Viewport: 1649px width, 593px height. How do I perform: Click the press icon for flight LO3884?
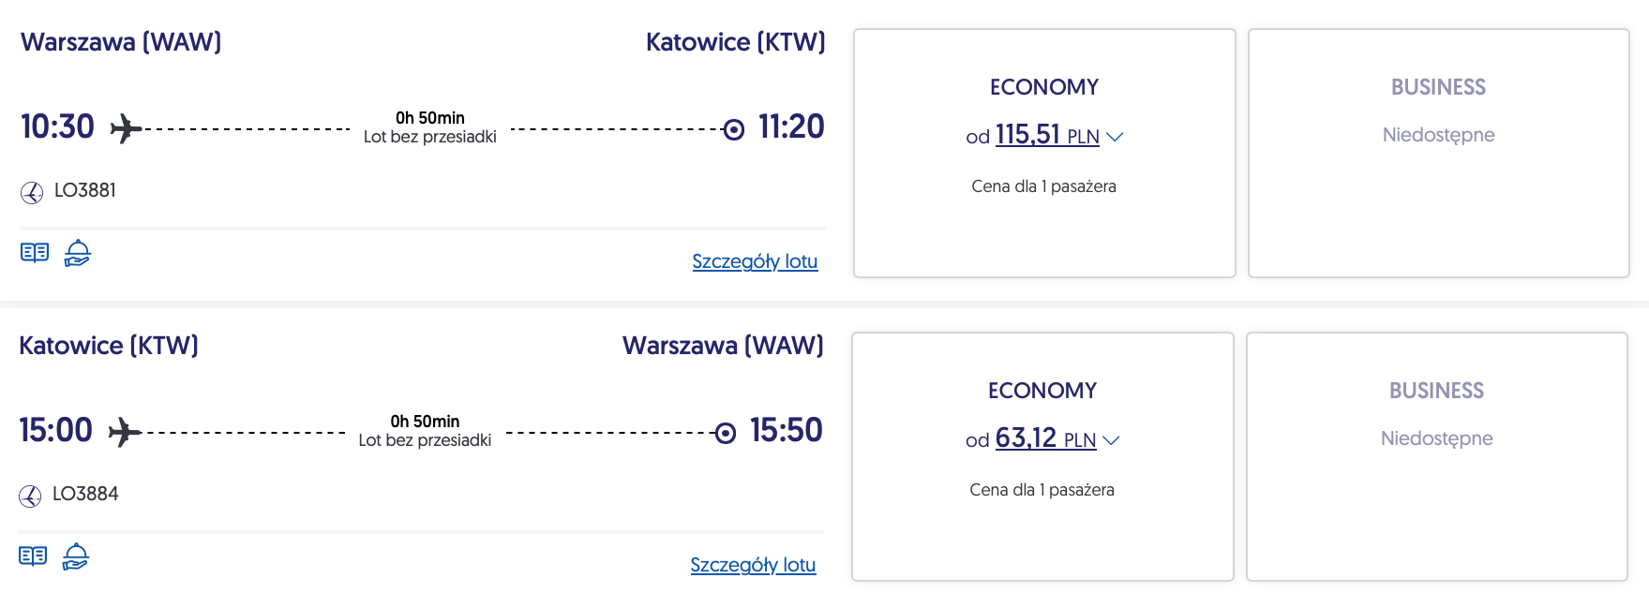[x=33, y=556]
